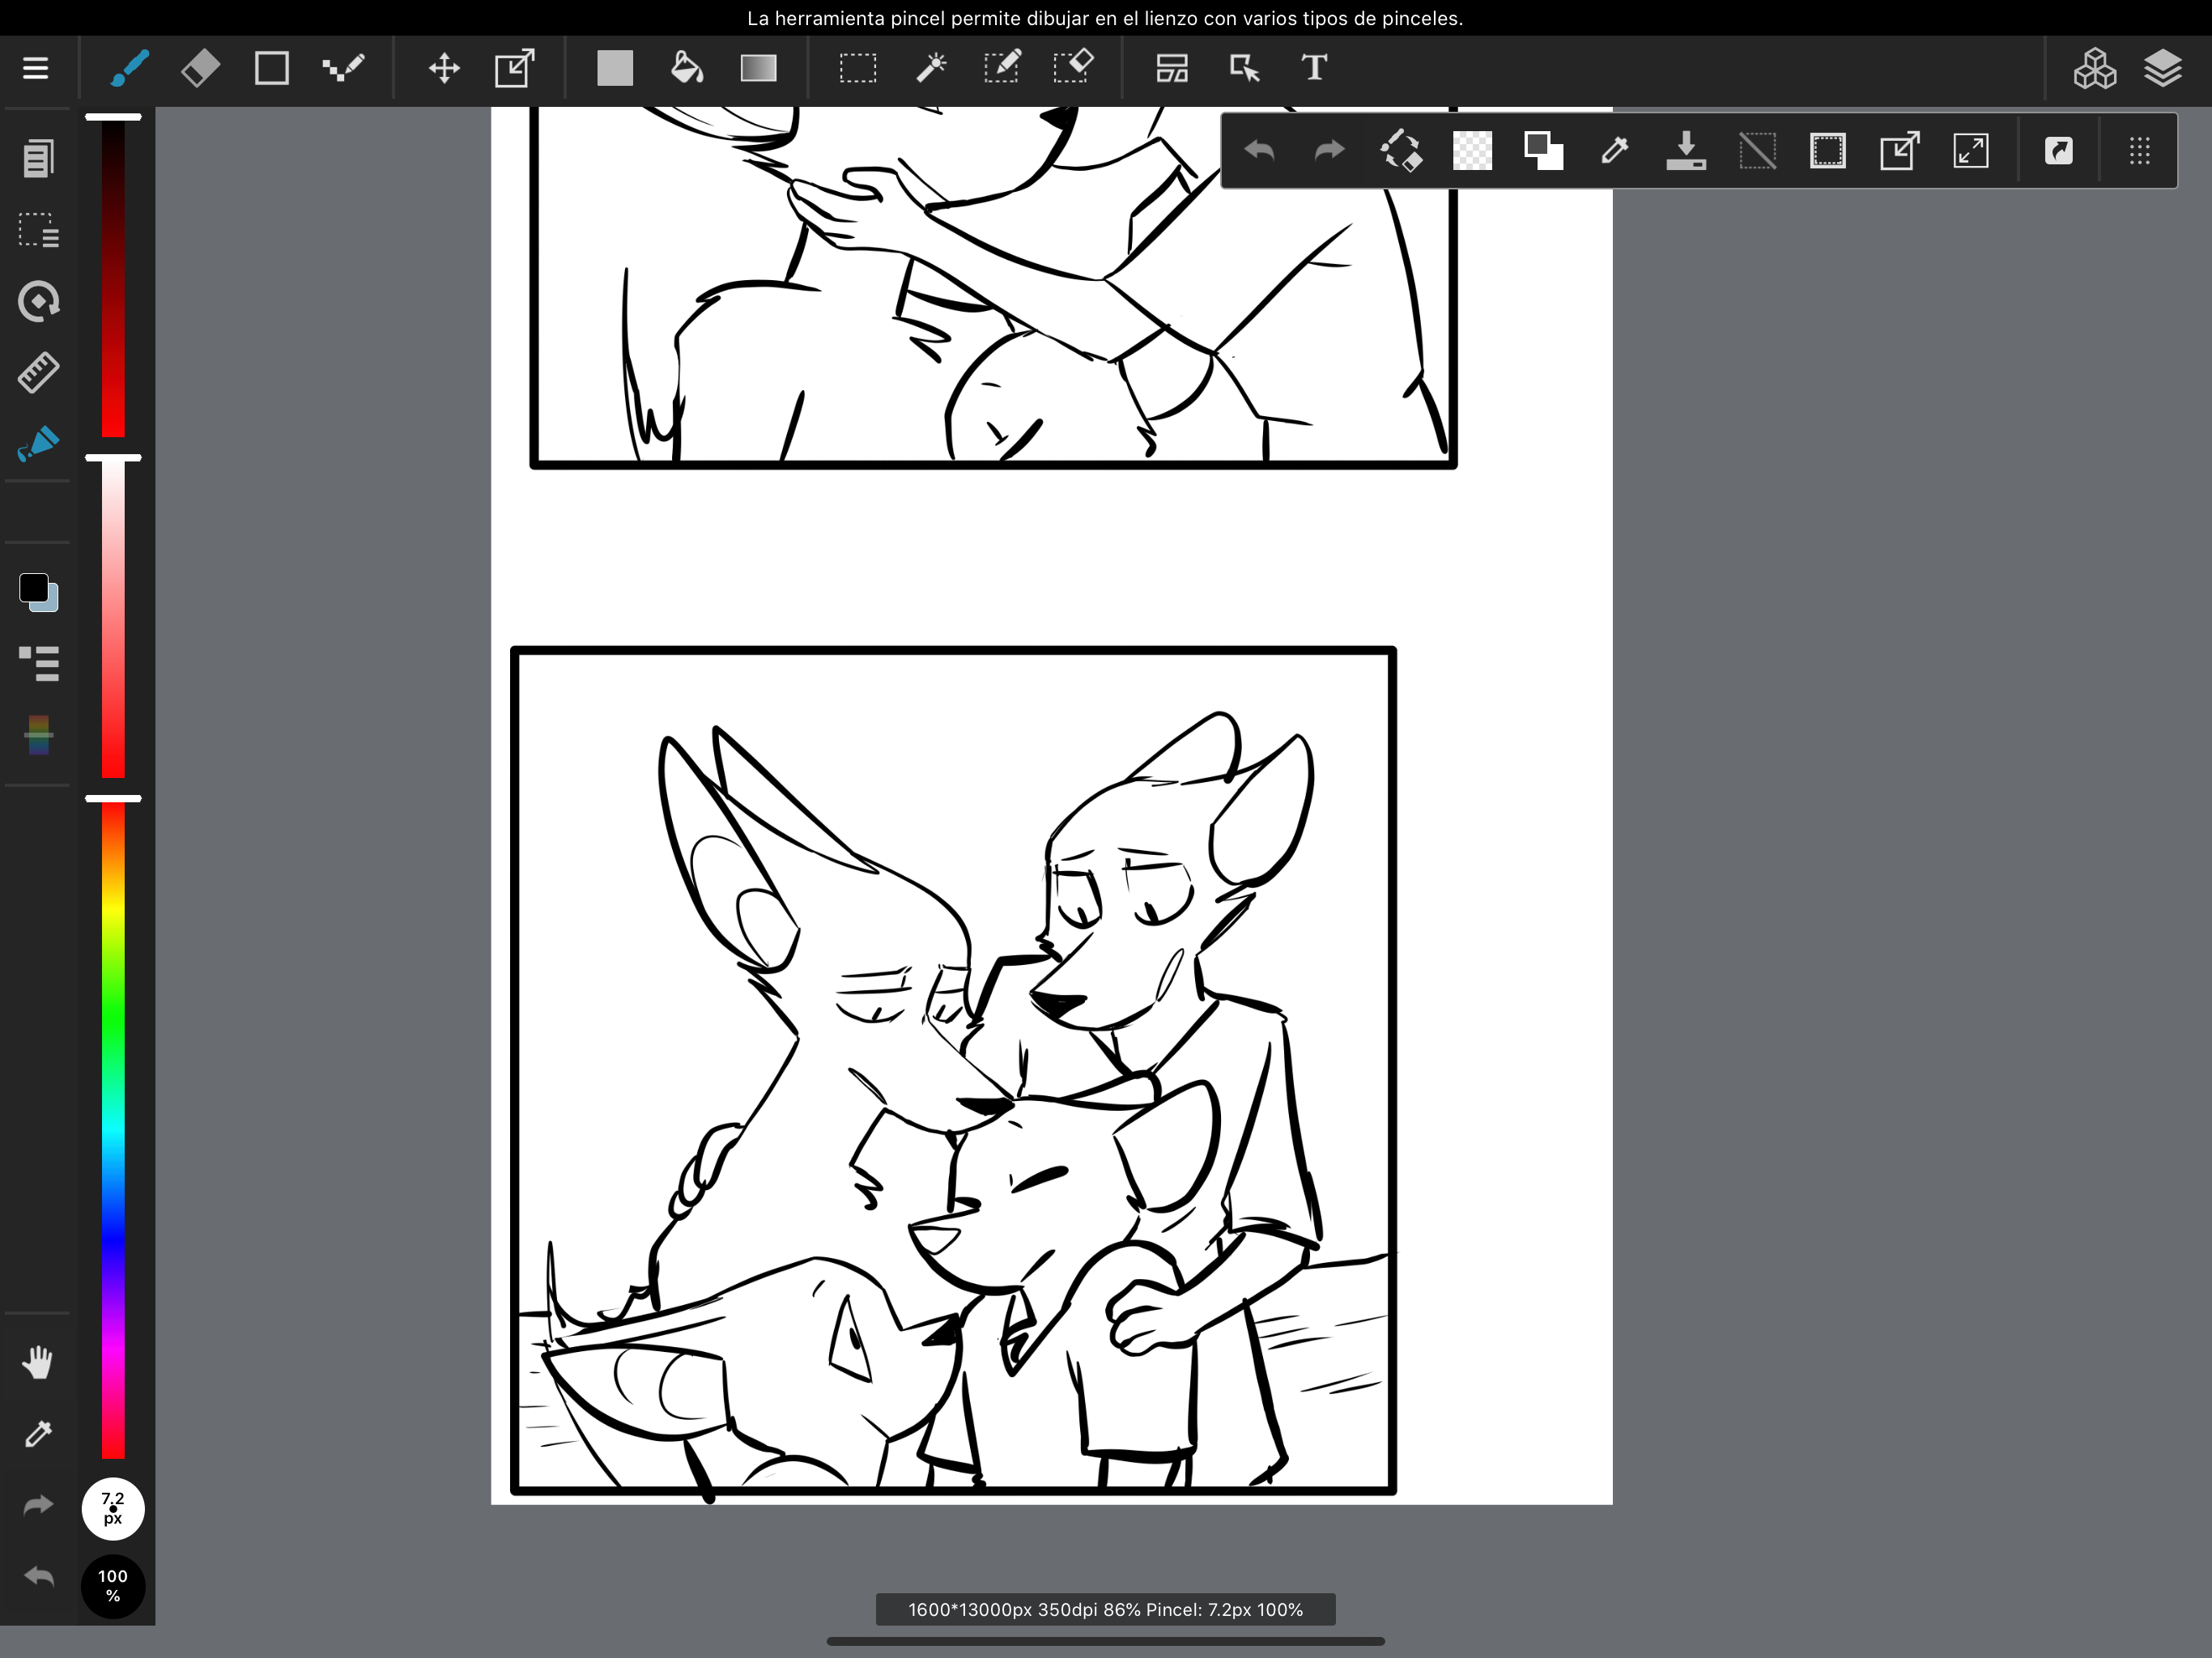Select the Text tool
The image size is (2212, 1658).
tap(1314, 68)
